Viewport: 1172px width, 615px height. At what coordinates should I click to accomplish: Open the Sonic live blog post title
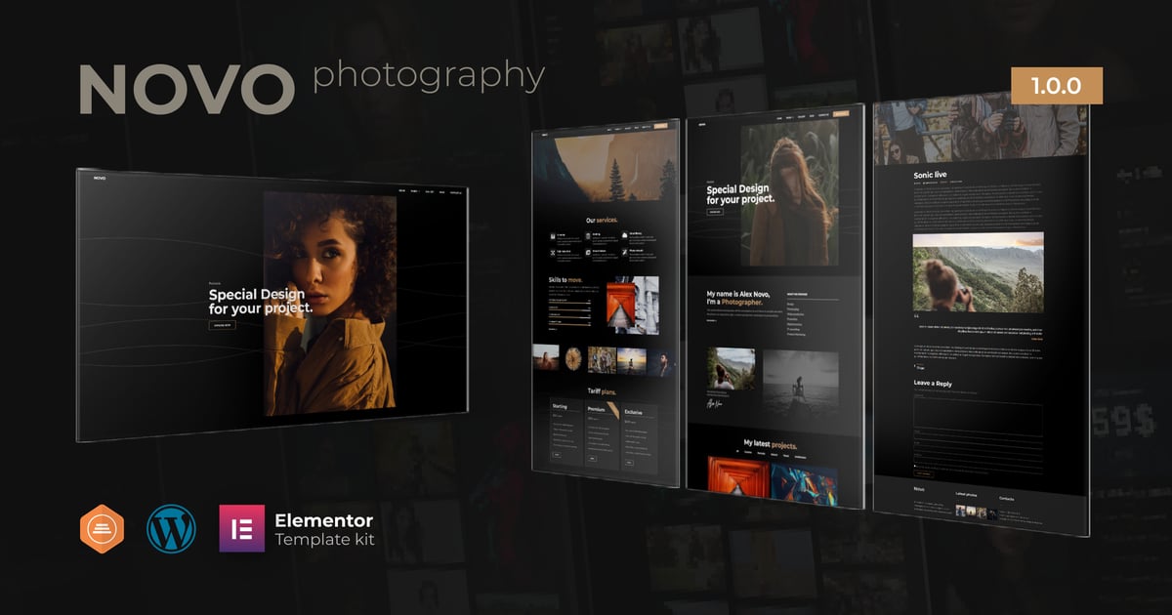(x=930, y=176)
